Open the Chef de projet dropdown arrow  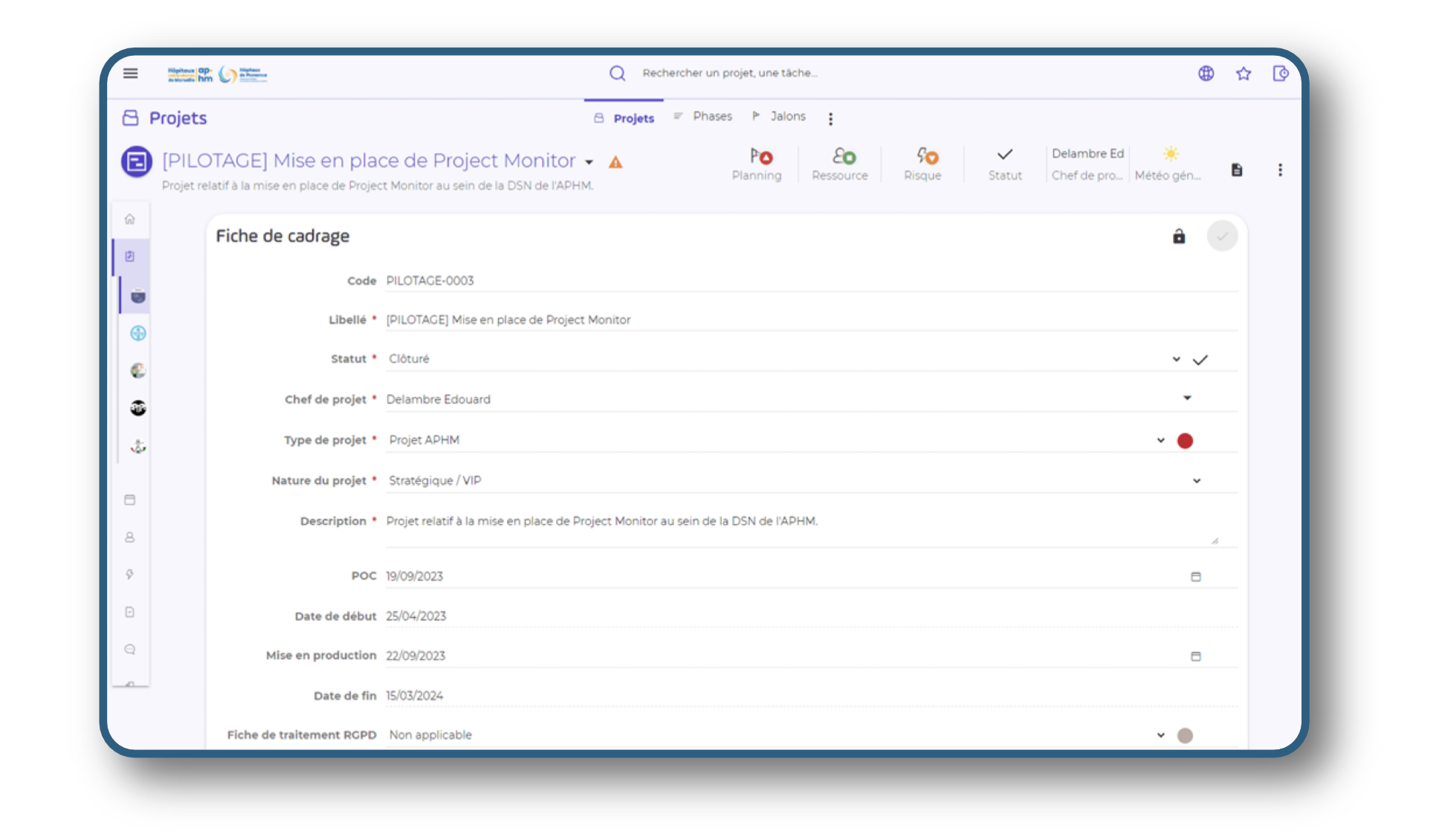[x=1187, y=398]
